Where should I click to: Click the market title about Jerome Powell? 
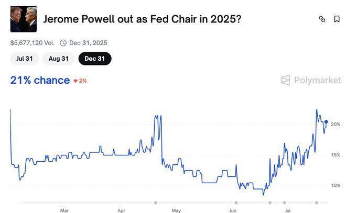click(142, 19)
